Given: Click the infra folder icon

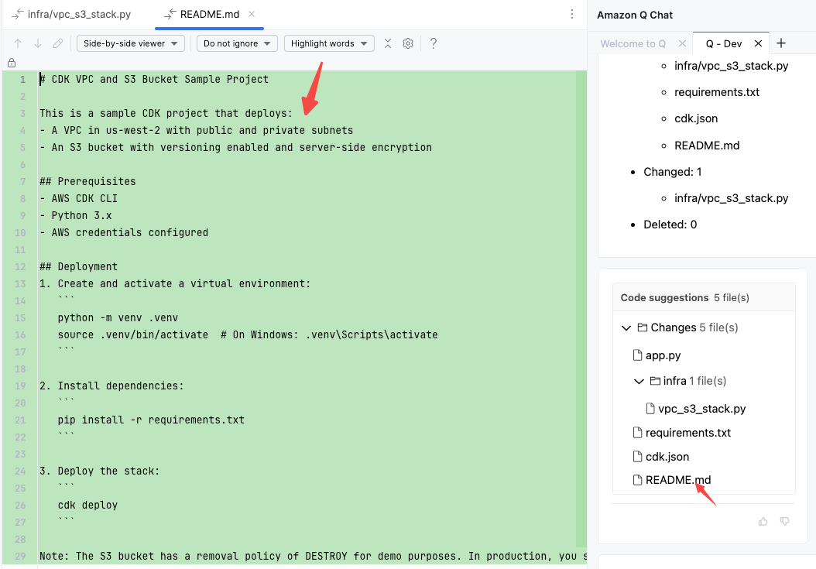Looking at the screenshot, I should 655,381.
